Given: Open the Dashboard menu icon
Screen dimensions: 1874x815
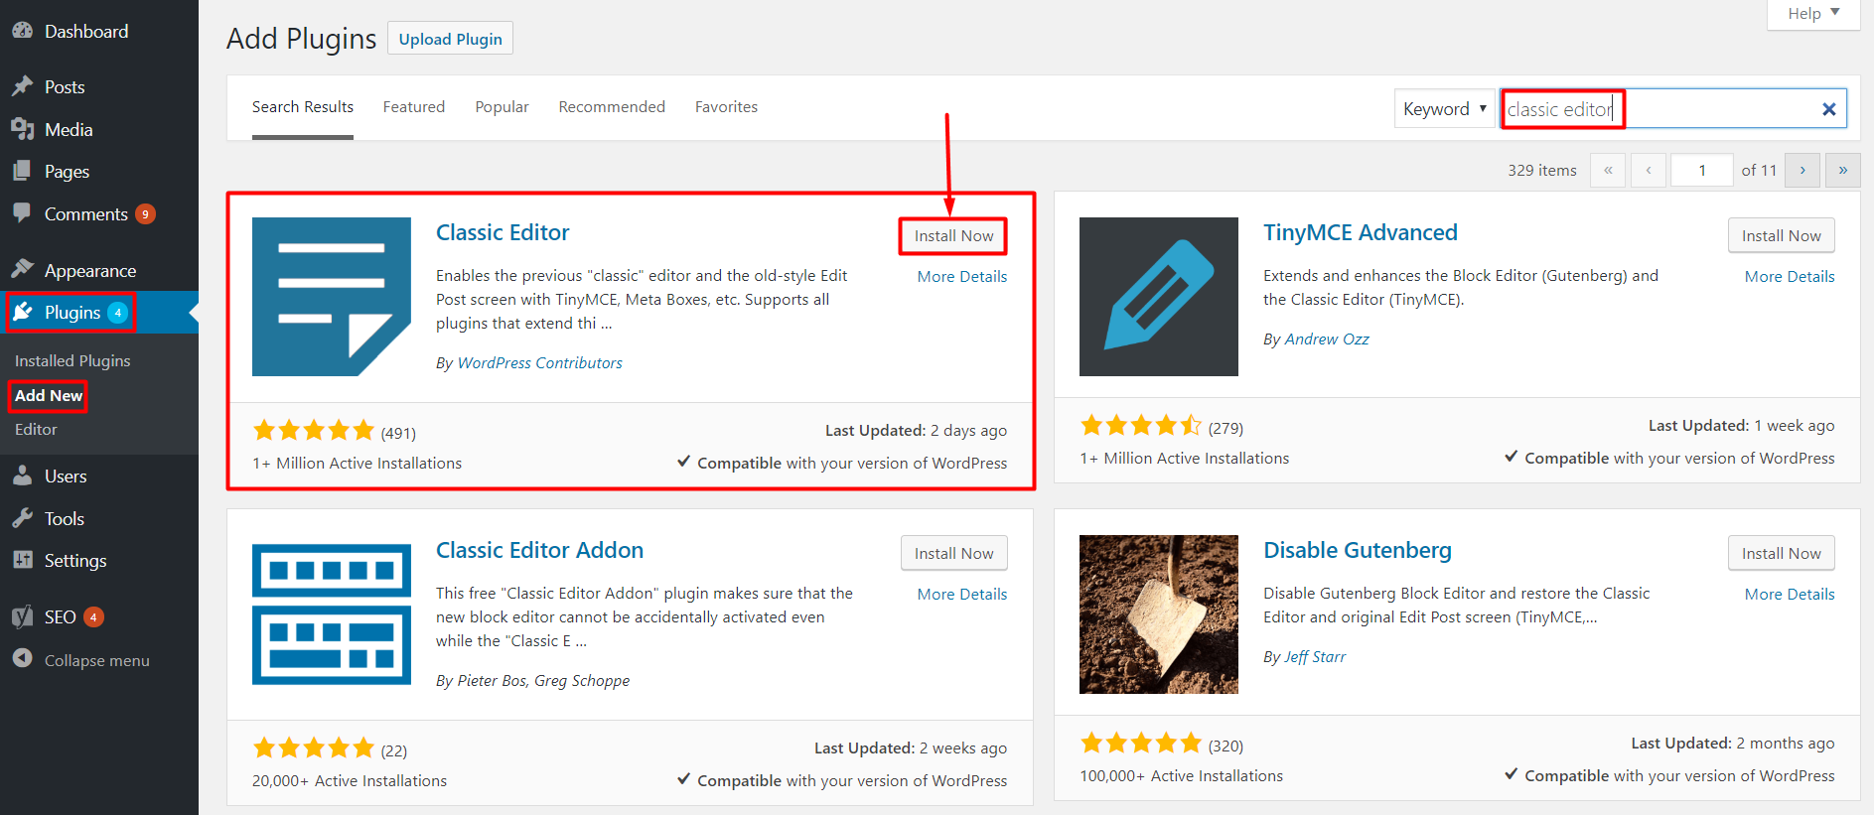Looking at the screenshot, I should (x=22, y=31).
